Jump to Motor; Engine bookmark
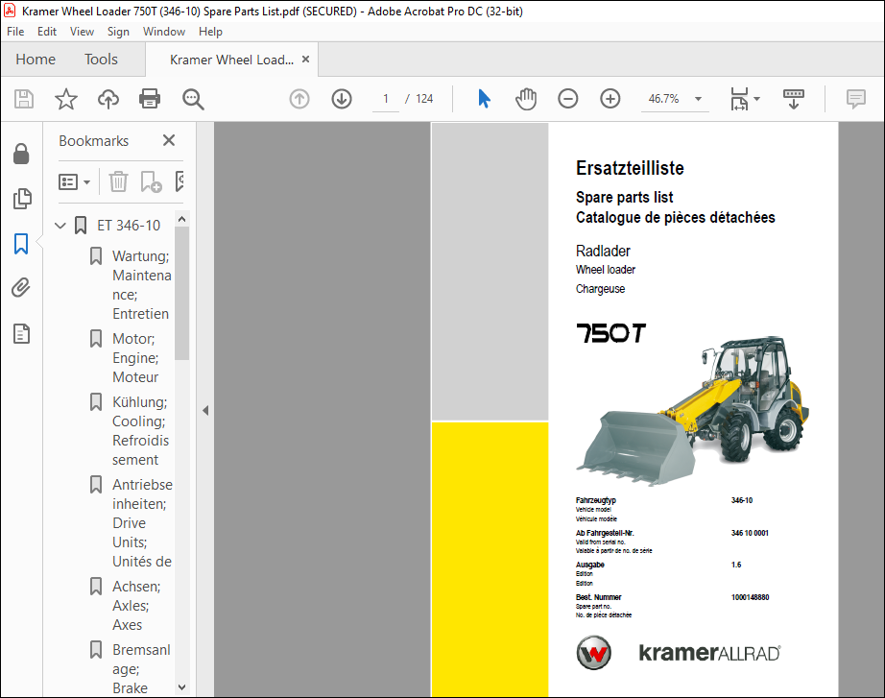 point(135,357)
